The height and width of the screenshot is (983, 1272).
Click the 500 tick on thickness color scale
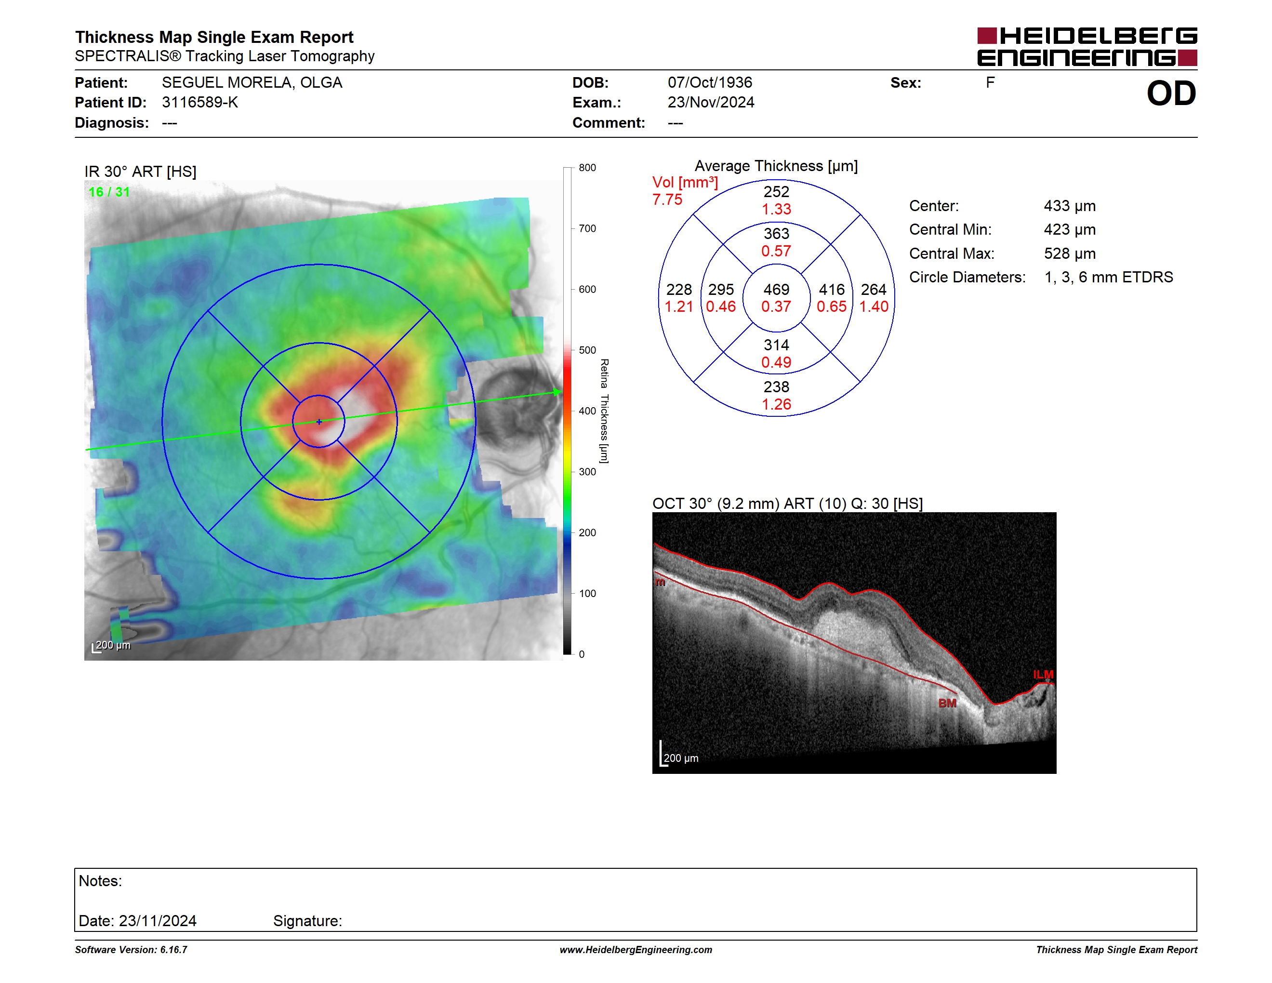tap(587, 350)
